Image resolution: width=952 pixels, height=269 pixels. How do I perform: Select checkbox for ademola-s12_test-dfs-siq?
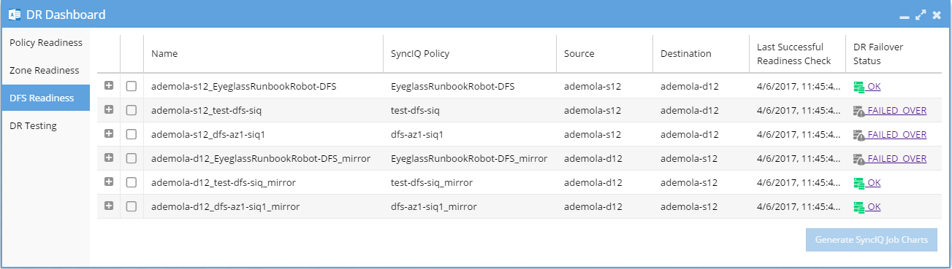(x=132, y=110)
